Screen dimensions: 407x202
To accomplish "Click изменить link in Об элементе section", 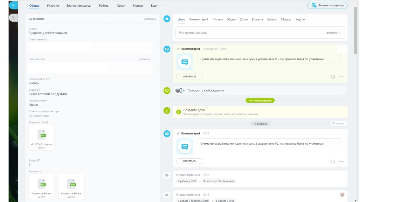I will click(x=150, y=19).
